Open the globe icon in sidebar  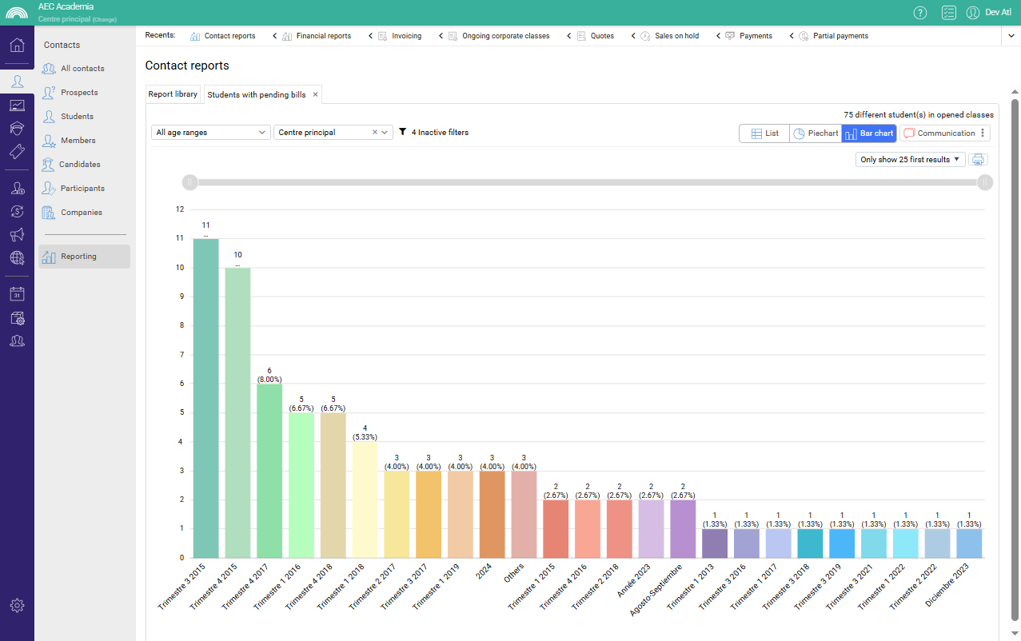click(x=17, y=257)
